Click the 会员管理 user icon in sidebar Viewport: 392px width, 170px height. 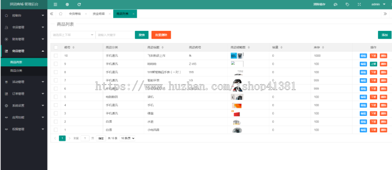[x=7, y=27]
